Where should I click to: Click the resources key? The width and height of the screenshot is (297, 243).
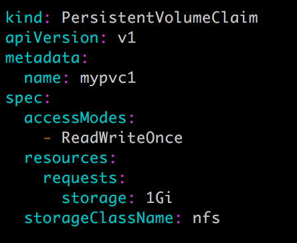[x=66, y=158]
